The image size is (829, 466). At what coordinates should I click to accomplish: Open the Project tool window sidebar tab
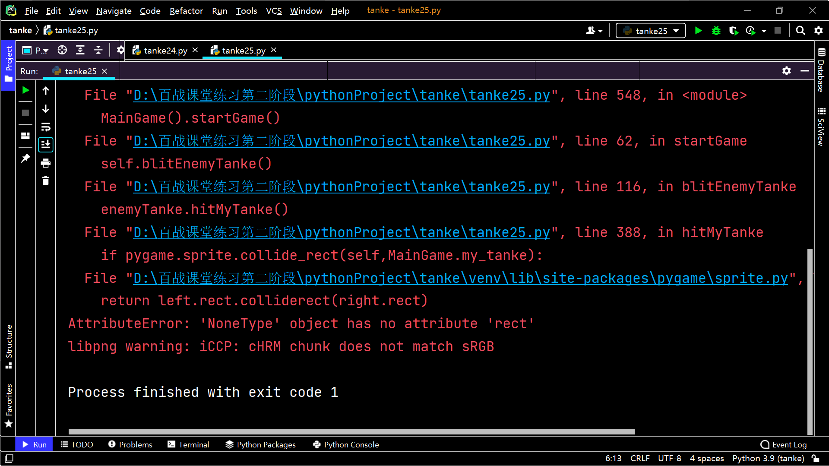tap(8, 65)
